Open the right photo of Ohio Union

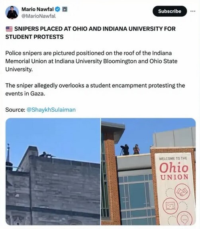pos(148,172)
